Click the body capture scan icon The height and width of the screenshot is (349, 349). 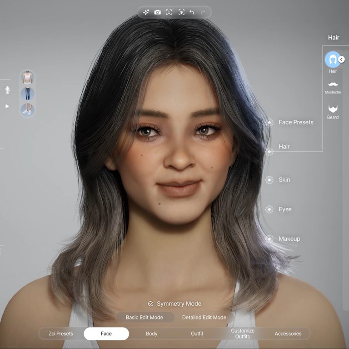pyautogui.click(x=181, y=12)
